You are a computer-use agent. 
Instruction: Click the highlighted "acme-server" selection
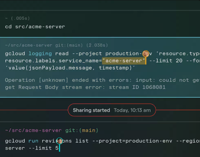[124, 61]
